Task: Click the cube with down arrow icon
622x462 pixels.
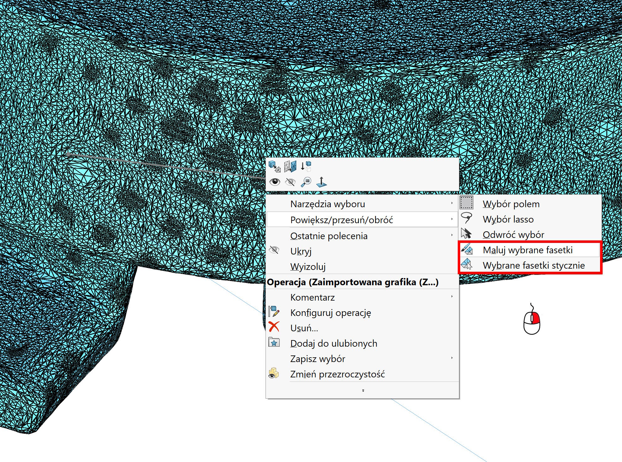Action: tap(306, 166)
